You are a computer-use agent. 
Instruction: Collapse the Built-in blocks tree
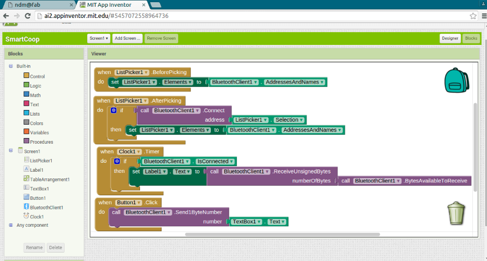[x=11, y=66]
